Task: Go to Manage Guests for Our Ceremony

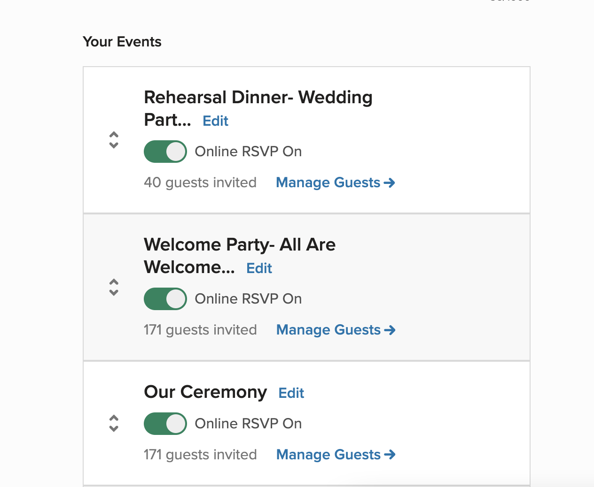Action: pyautogui.click(x=328, y=455)
